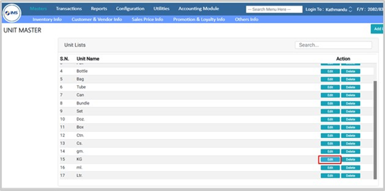Click the Unit Lists search box
The width and height of the screenshot is (385, 191).
[x=333, y=45]
